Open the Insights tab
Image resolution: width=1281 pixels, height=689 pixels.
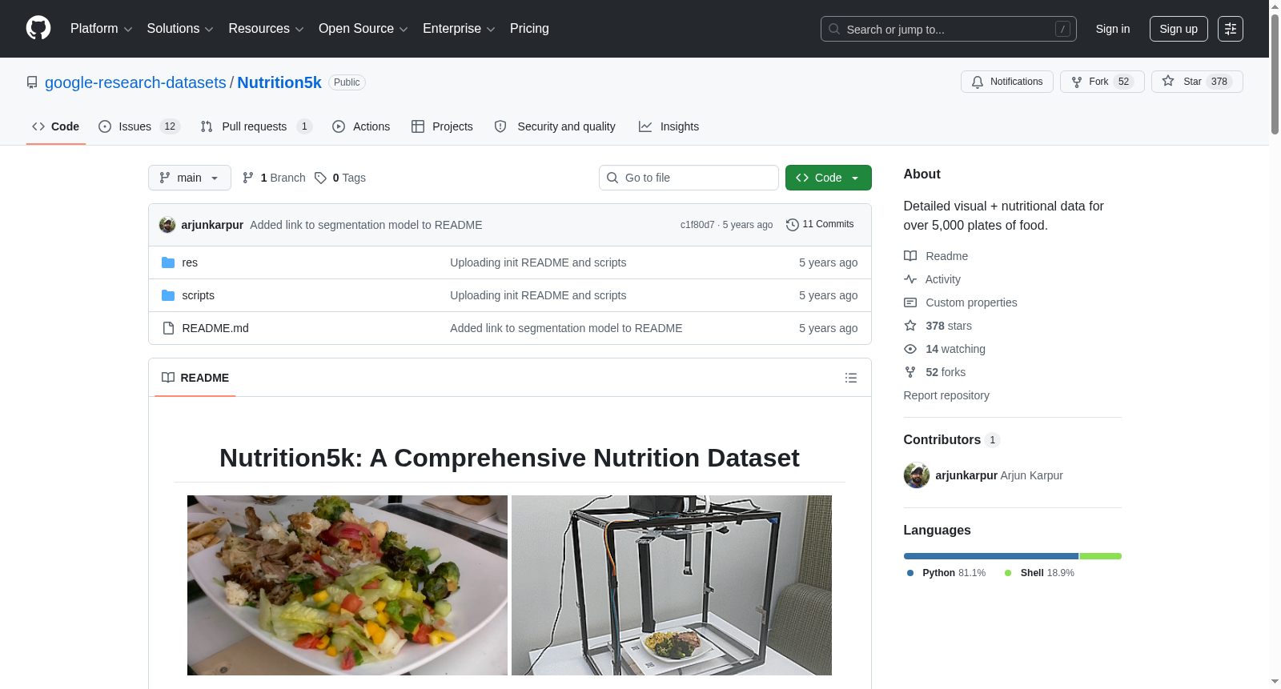(x=669, y=126)
